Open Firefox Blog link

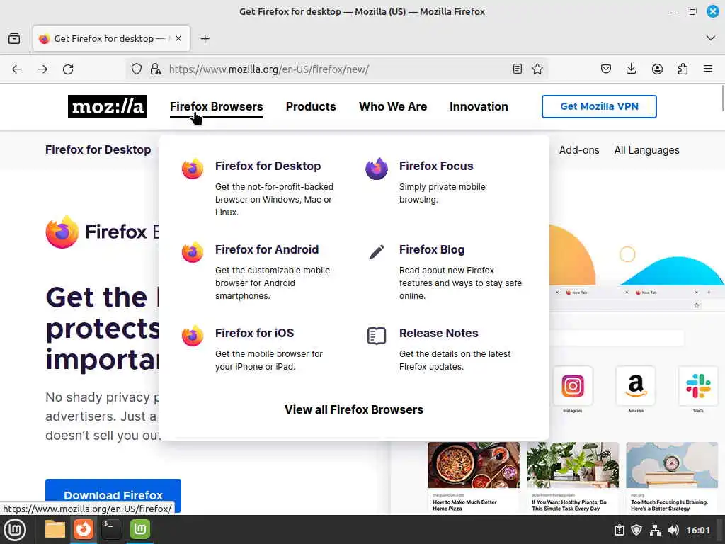[432, 250]
